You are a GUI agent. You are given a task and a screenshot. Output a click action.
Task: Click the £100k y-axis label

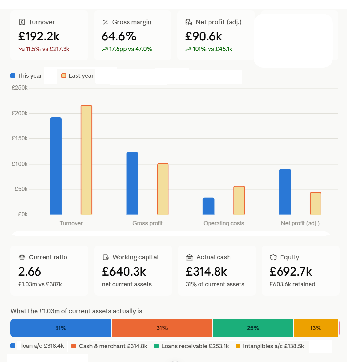click(20, 164)
